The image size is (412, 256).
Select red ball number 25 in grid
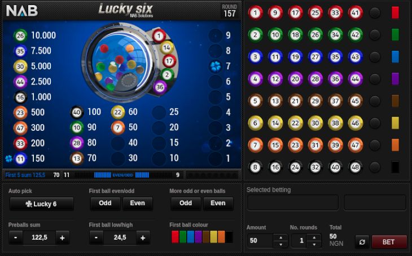[x=315, y=12]
